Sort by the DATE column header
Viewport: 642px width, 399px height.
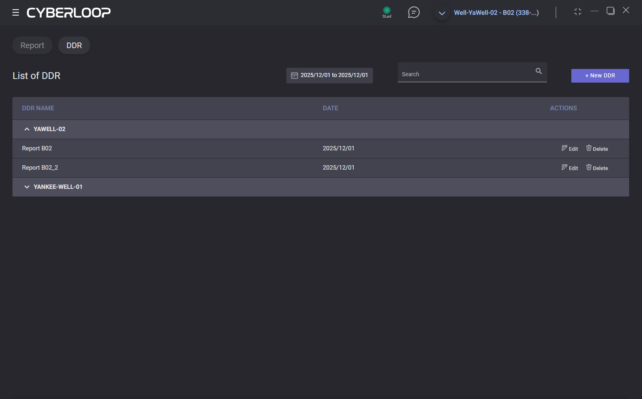pyautogui.click(x=330, y=108)
